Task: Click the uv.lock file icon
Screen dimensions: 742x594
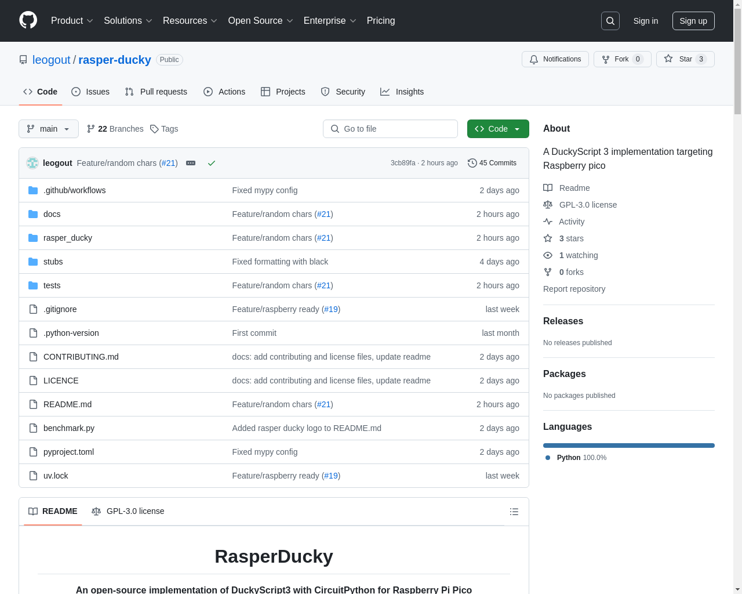Action: (x=33, y=476)
